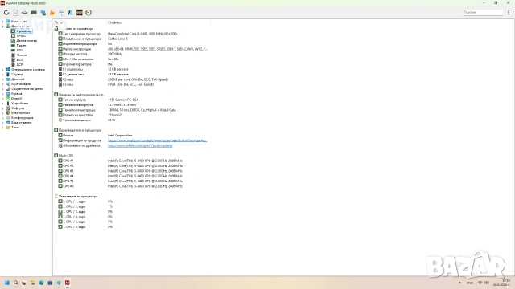Open the aida64.com driver updates link
This screenshot has width=515, height=289.
point(140,145)
